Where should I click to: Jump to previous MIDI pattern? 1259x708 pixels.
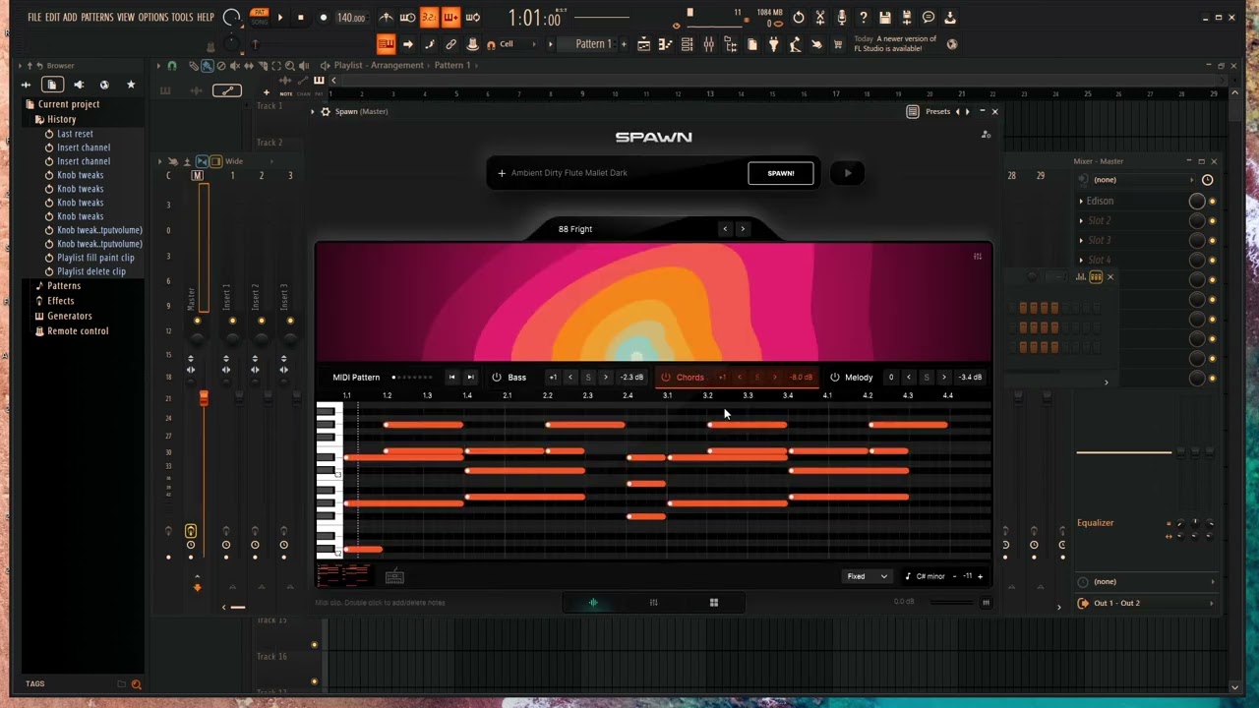[451, 378]
